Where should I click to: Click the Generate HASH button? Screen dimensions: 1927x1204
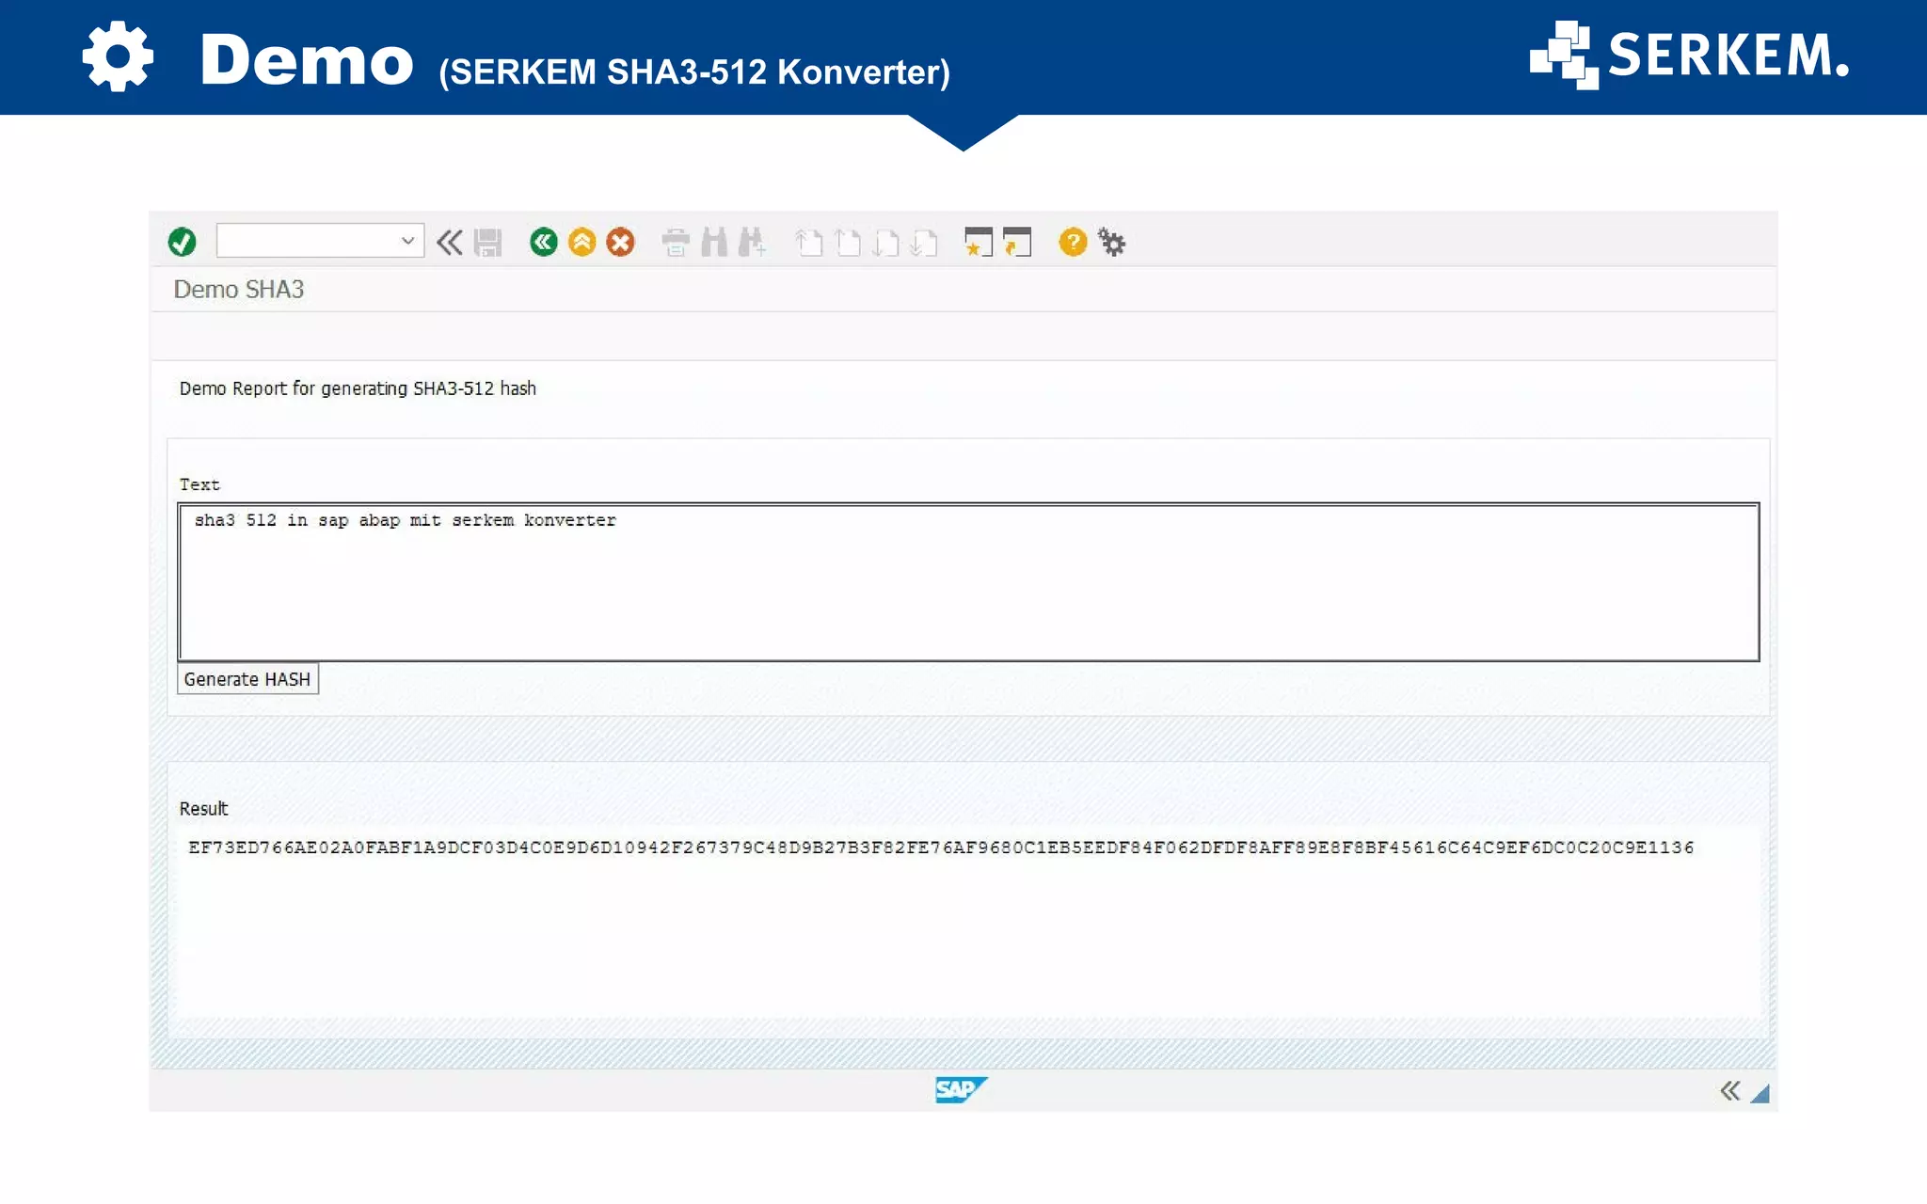click(247, 678)
